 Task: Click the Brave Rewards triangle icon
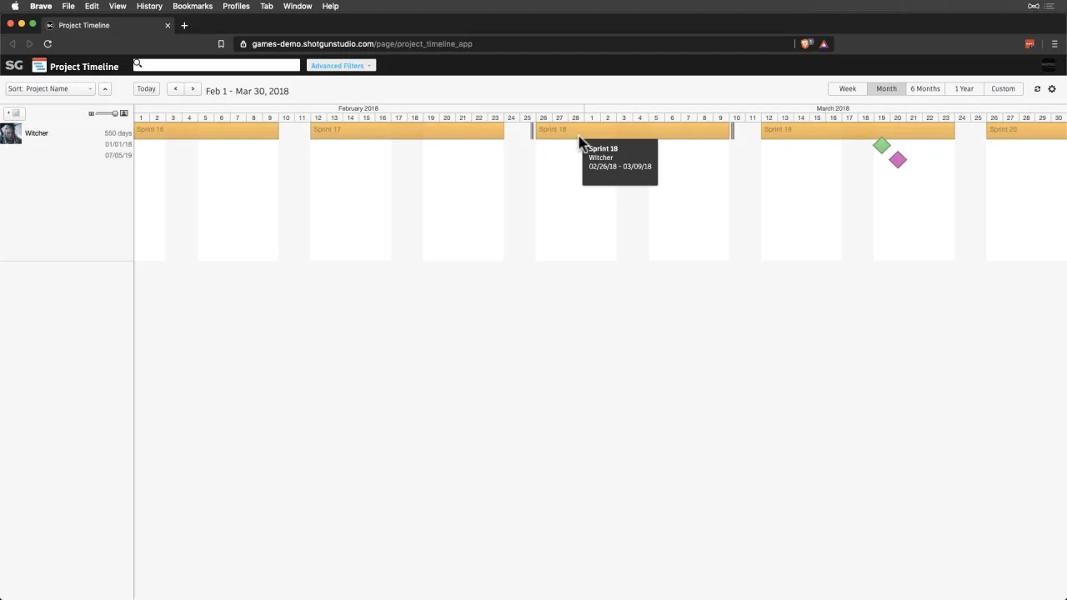point(824,44)
